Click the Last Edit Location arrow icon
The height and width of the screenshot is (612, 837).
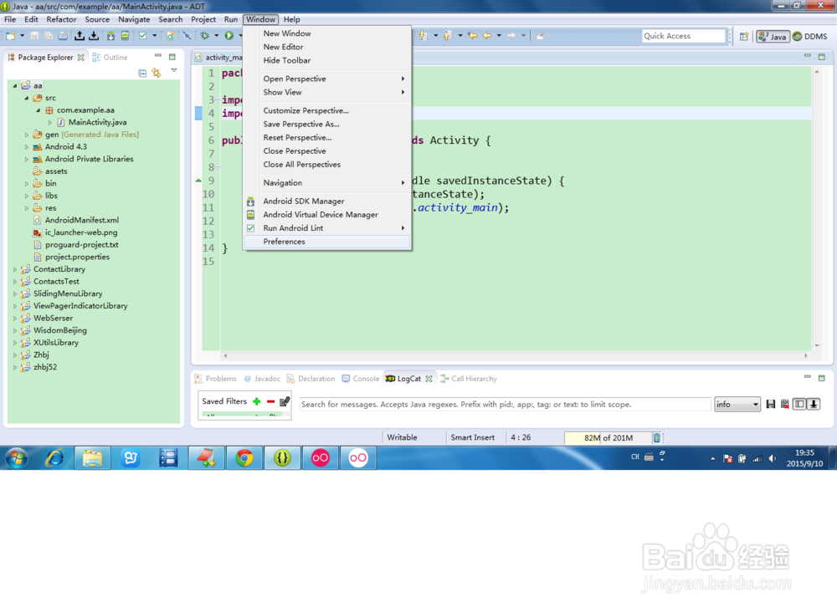tap(472, 36)
